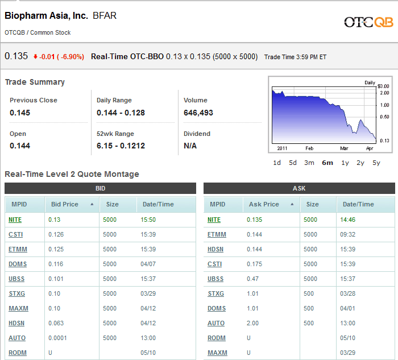Open DOMS link in BID table
The width and height of the screenshot is (398, 360).
click(18, 264)
